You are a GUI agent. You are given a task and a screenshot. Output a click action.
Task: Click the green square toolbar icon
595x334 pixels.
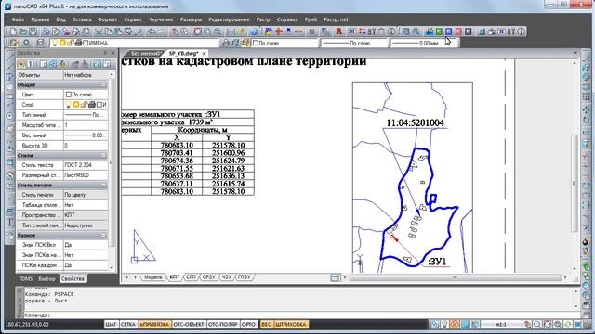click(439, 32)
